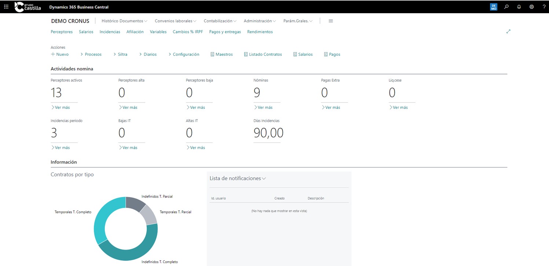This screenshot has width=549, height=266.
Task: Open the notifications bell
Action: 519,7
